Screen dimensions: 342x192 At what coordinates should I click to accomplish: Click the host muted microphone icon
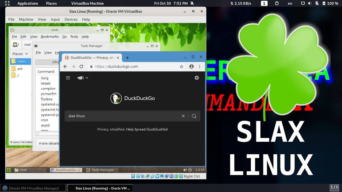317,3
